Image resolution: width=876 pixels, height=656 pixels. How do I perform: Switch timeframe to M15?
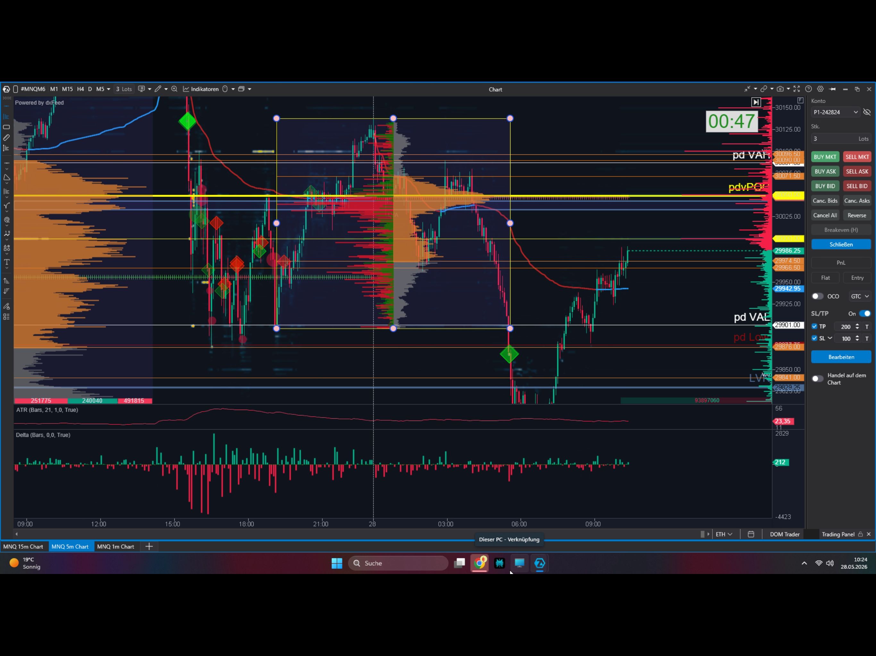(x=67, y=89)
